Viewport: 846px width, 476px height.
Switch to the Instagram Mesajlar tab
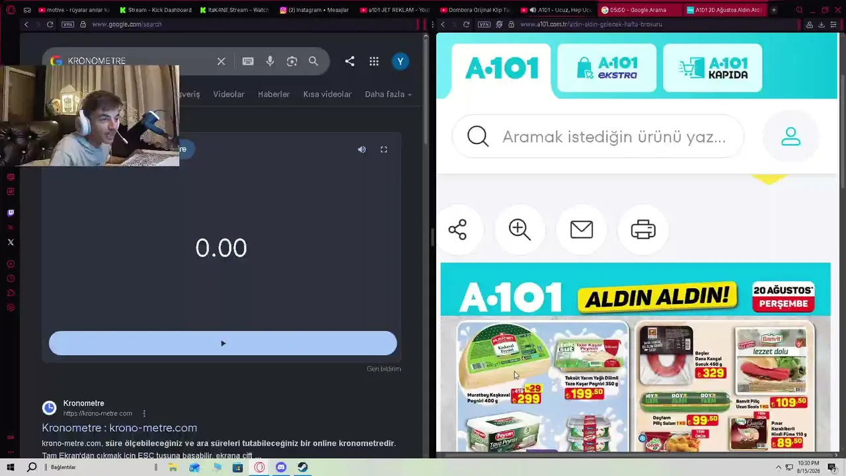[x=314, y=10]
